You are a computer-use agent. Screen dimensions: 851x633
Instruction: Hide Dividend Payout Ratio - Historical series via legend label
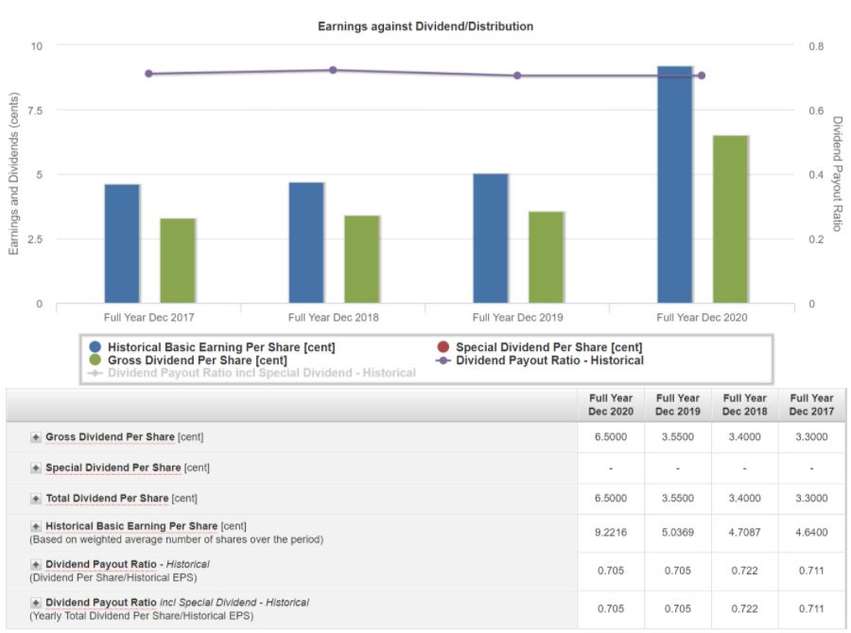pyautogui.click(x=549, y=360)
